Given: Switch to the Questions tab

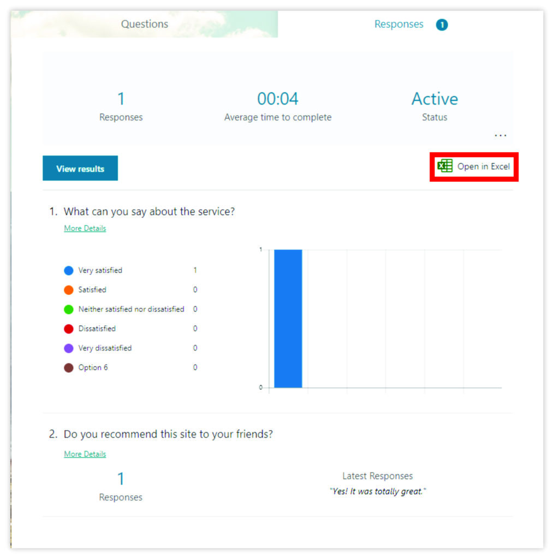Looking at the screenshot, I should click(144, 24).
